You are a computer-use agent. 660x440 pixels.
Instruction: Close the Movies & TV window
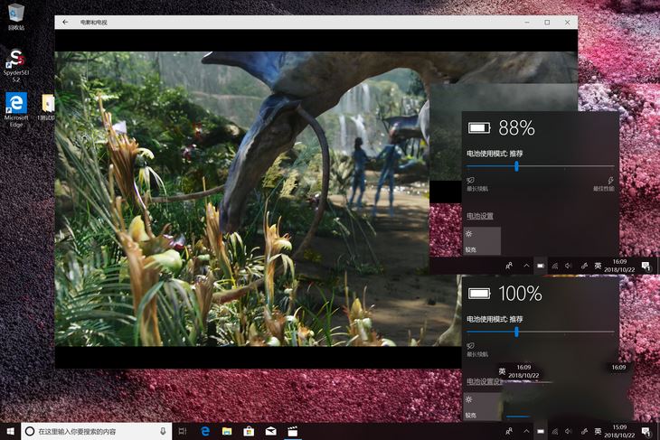pos(568,23)
